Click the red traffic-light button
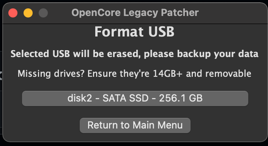Image resolution: width=268 pixels, height=146 pixels. point(13,13)
